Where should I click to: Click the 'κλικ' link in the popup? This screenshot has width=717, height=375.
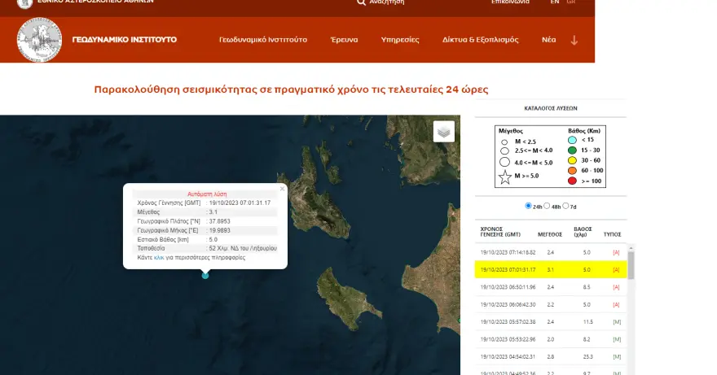click(x=159, y=256)
